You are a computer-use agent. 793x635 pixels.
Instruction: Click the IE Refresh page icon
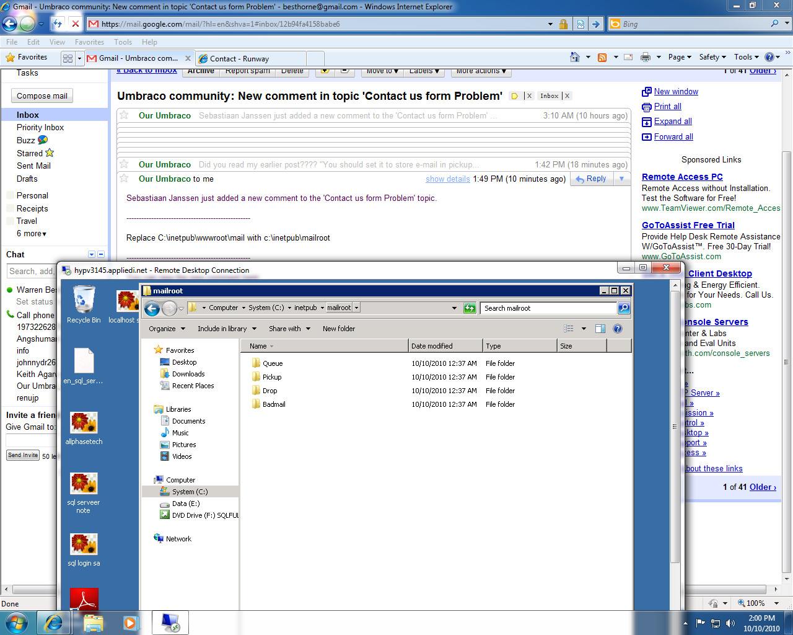pos(58,24)
